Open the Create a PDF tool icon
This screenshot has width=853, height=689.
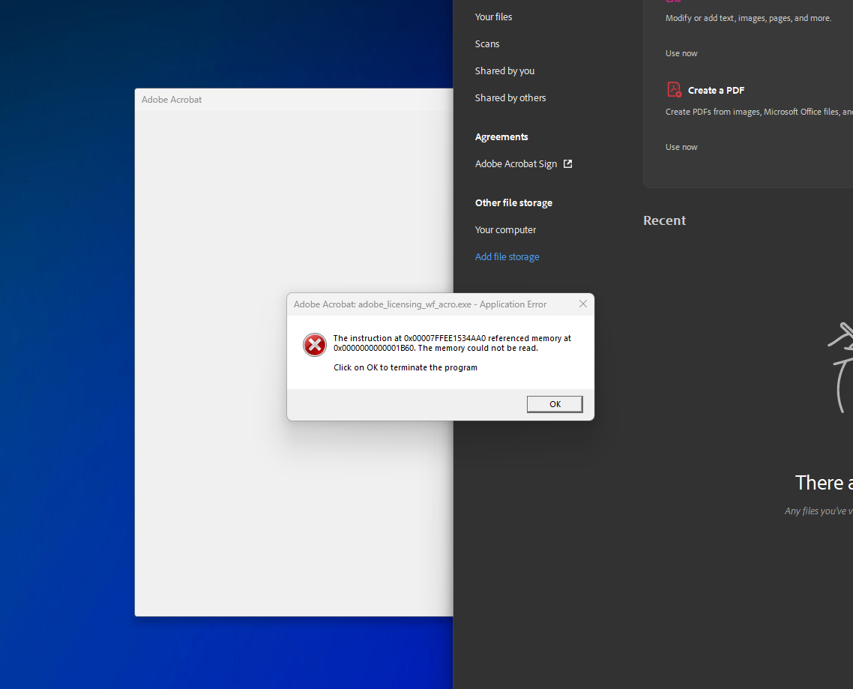[x=673, y=89]
